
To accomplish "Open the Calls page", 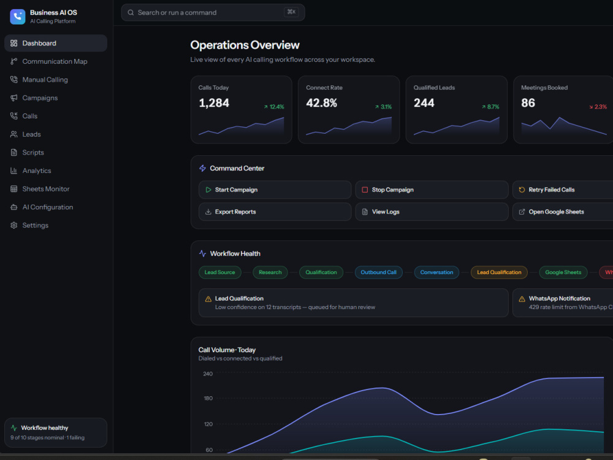I will tap(56, 116).
